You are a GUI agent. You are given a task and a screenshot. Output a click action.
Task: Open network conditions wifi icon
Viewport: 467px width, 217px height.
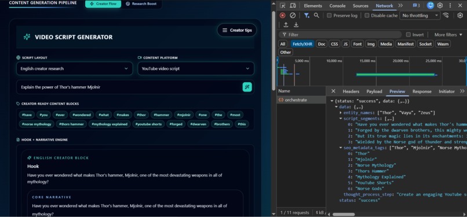(x=446, y=15)
